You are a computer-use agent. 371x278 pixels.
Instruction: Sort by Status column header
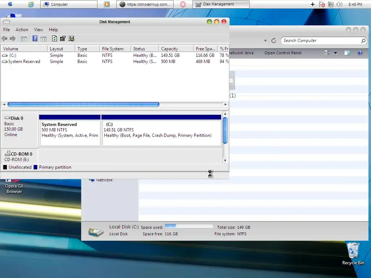[145, 49]
